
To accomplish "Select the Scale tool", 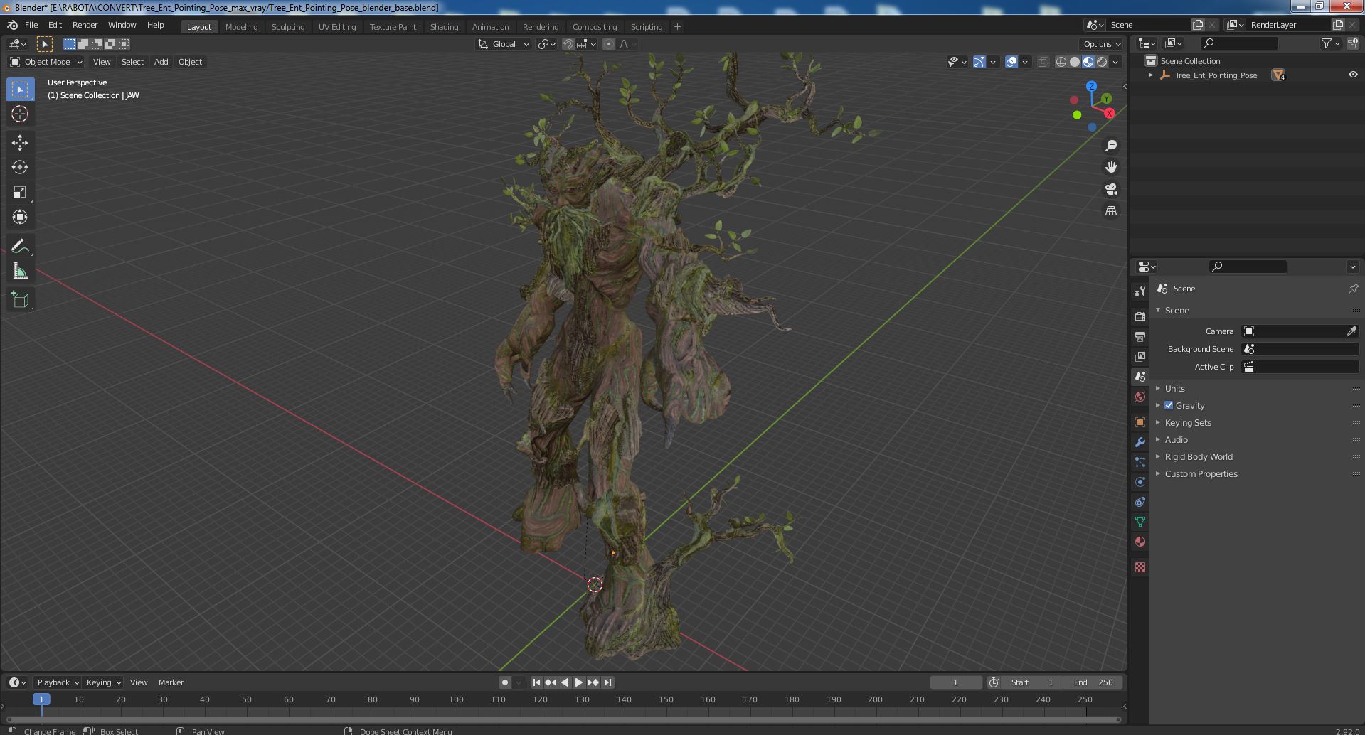I will click(x=20, y=193).
